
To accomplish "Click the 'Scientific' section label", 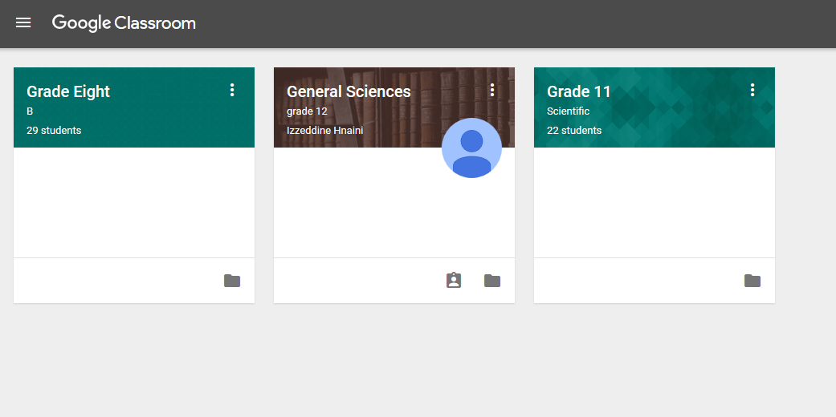I will (569, 111).
